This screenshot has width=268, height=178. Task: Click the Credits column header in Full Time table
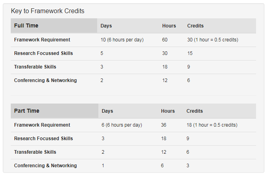(195, 26)
